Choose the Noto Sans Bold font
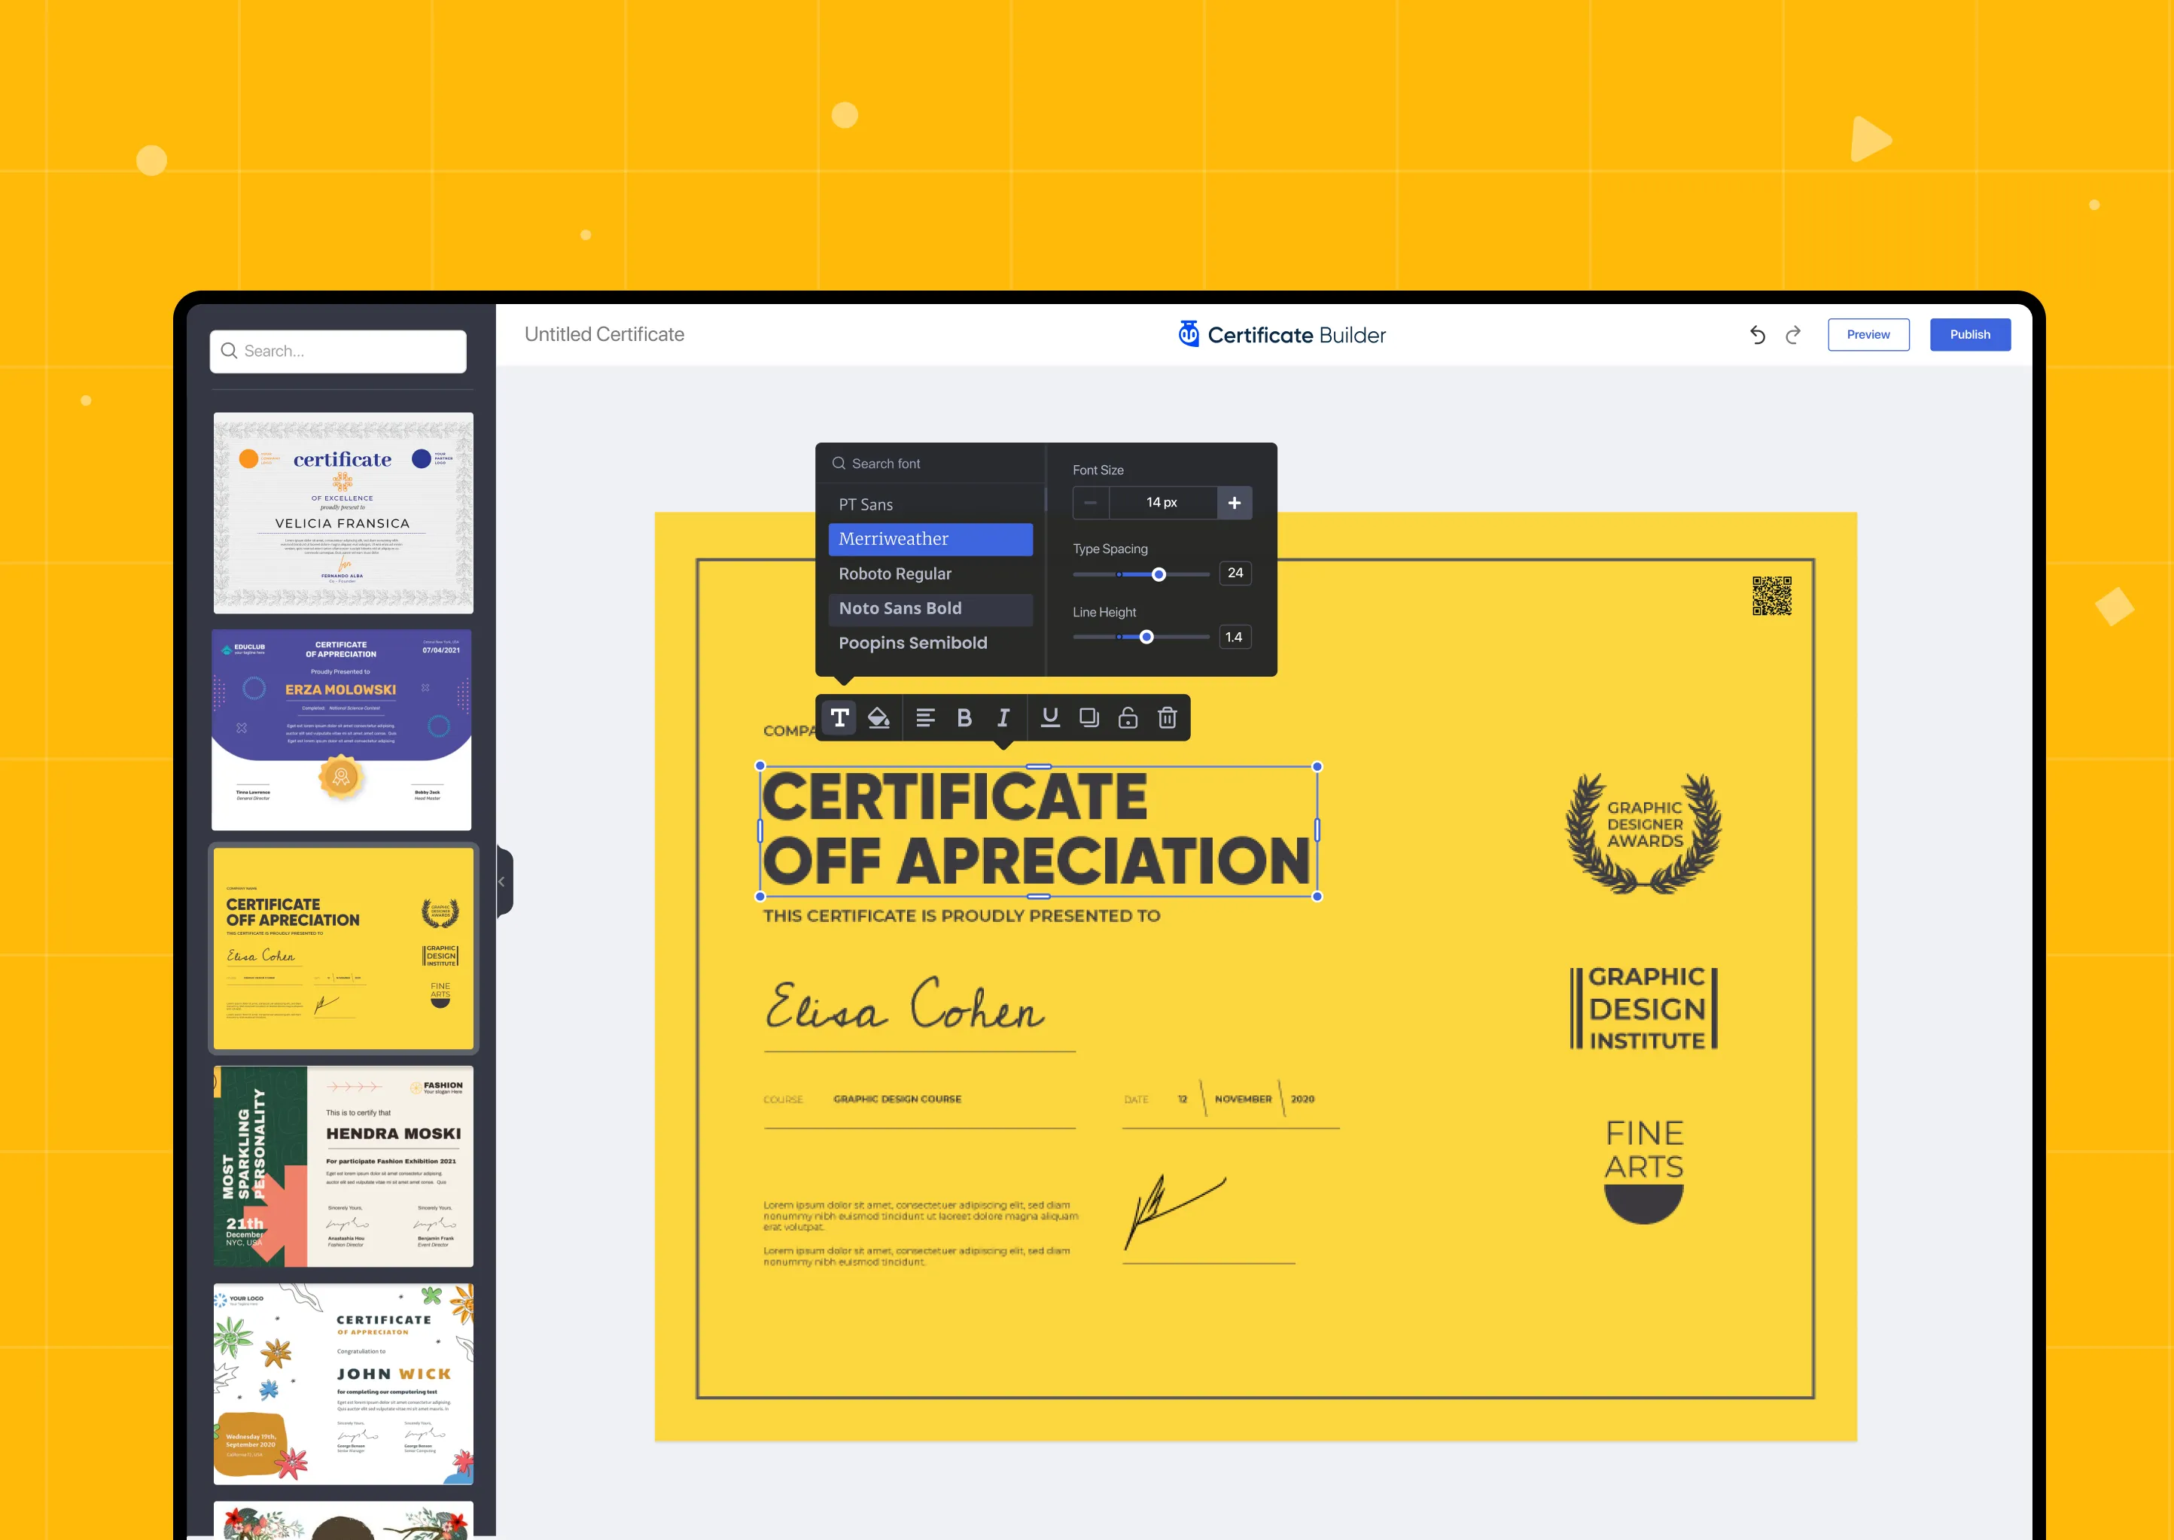Image resolution: width=2174 pixels, height=1540 pixels. [x=930, y=609]
